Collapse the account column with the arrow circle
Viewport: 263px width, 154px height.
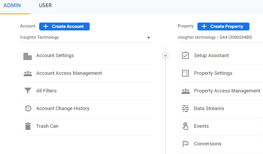pos(165,56)
